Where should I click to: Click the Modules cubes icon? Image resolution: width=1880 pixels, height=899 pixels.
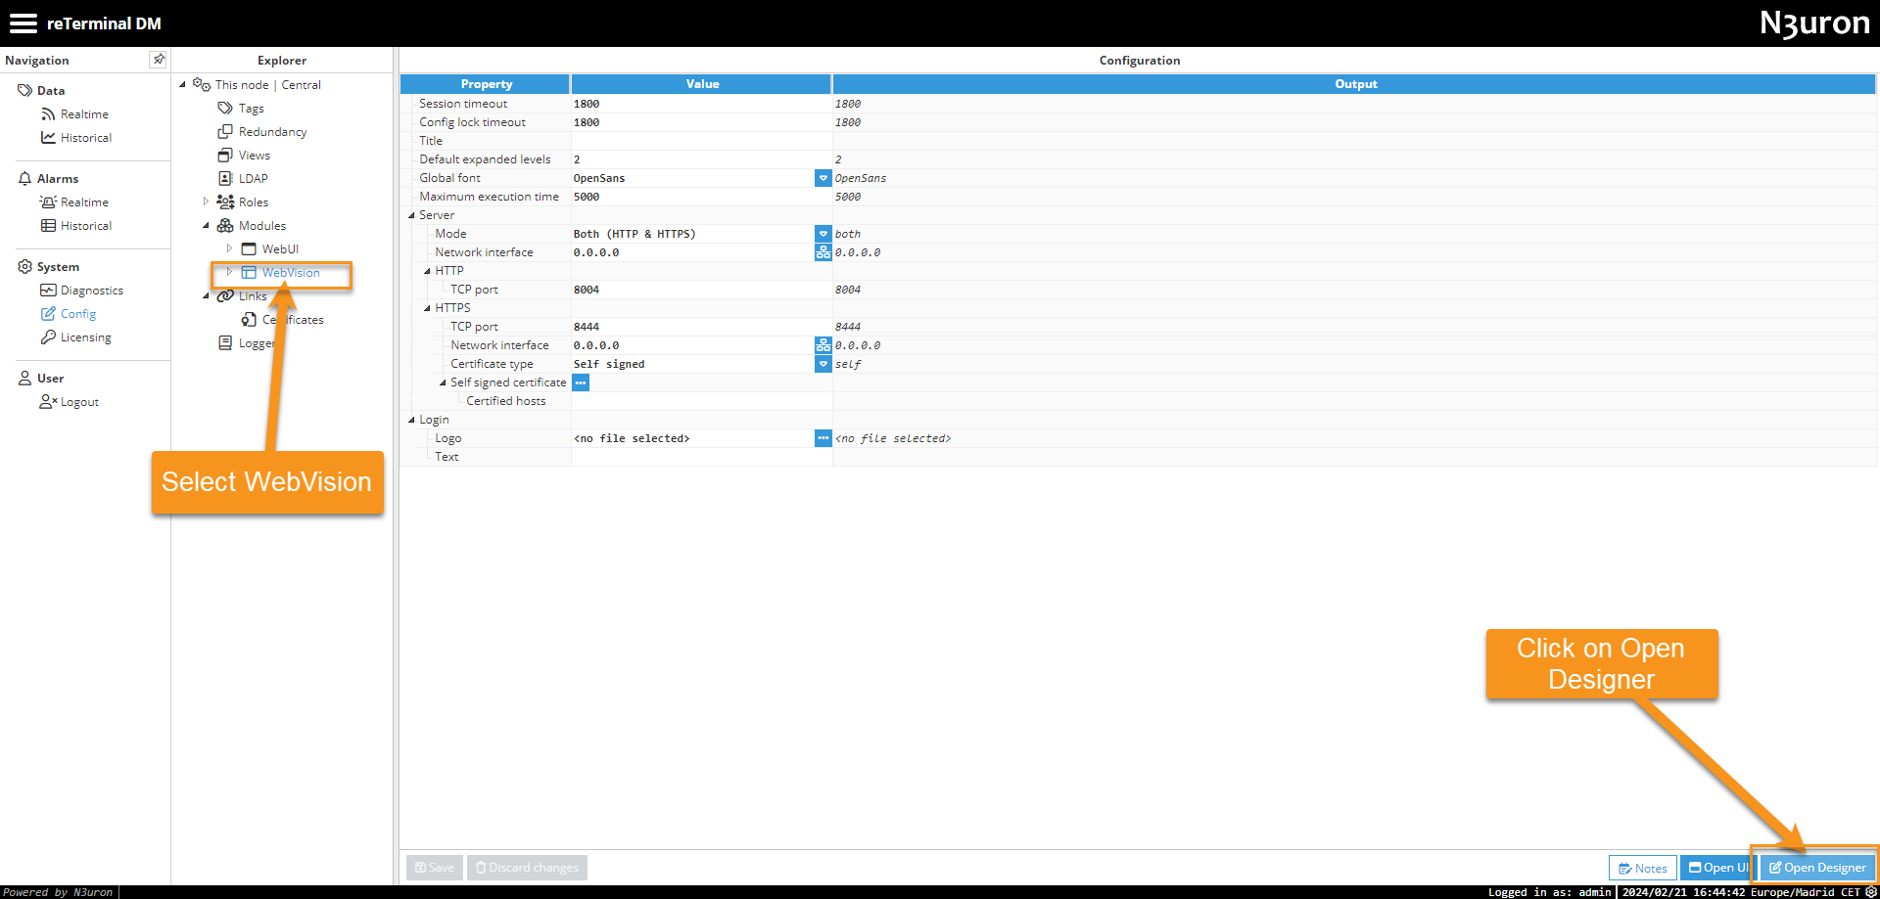click(225, 225)
